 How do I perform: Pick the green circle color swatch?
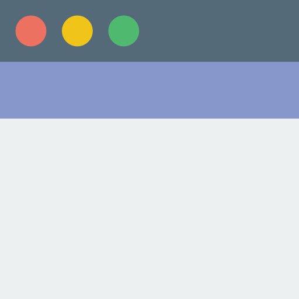124,31
